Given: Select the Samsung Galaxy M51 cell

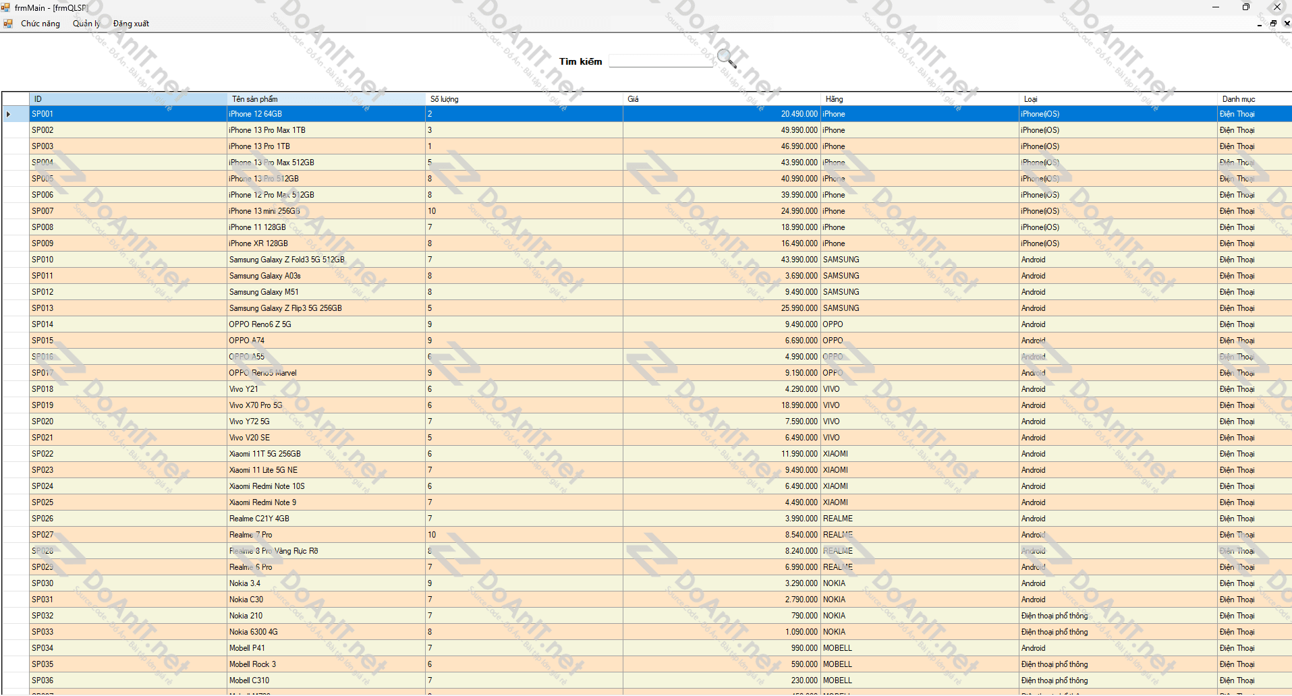Looking at the screenshot, I should 327,292.
